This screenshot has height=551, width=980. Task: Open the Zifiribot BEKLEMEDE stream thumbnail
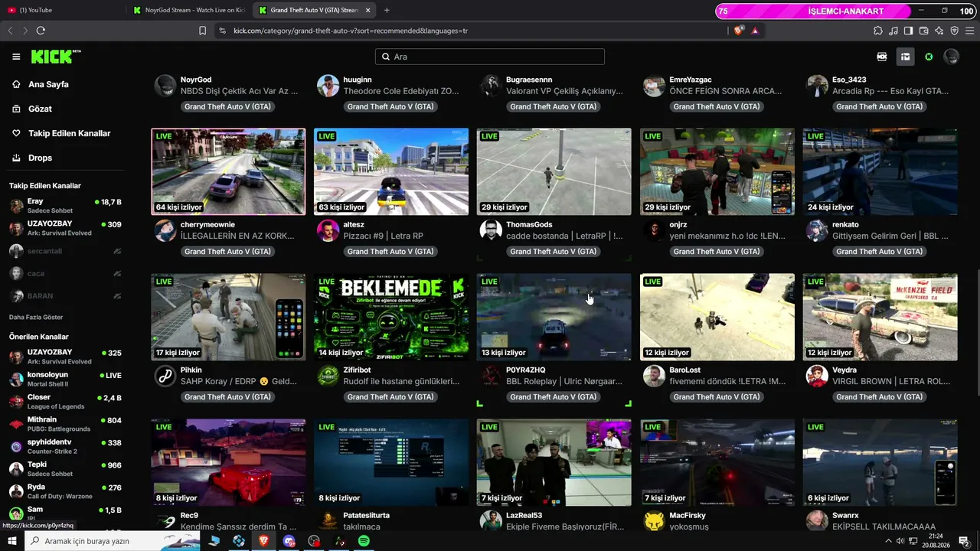(391, 317)
